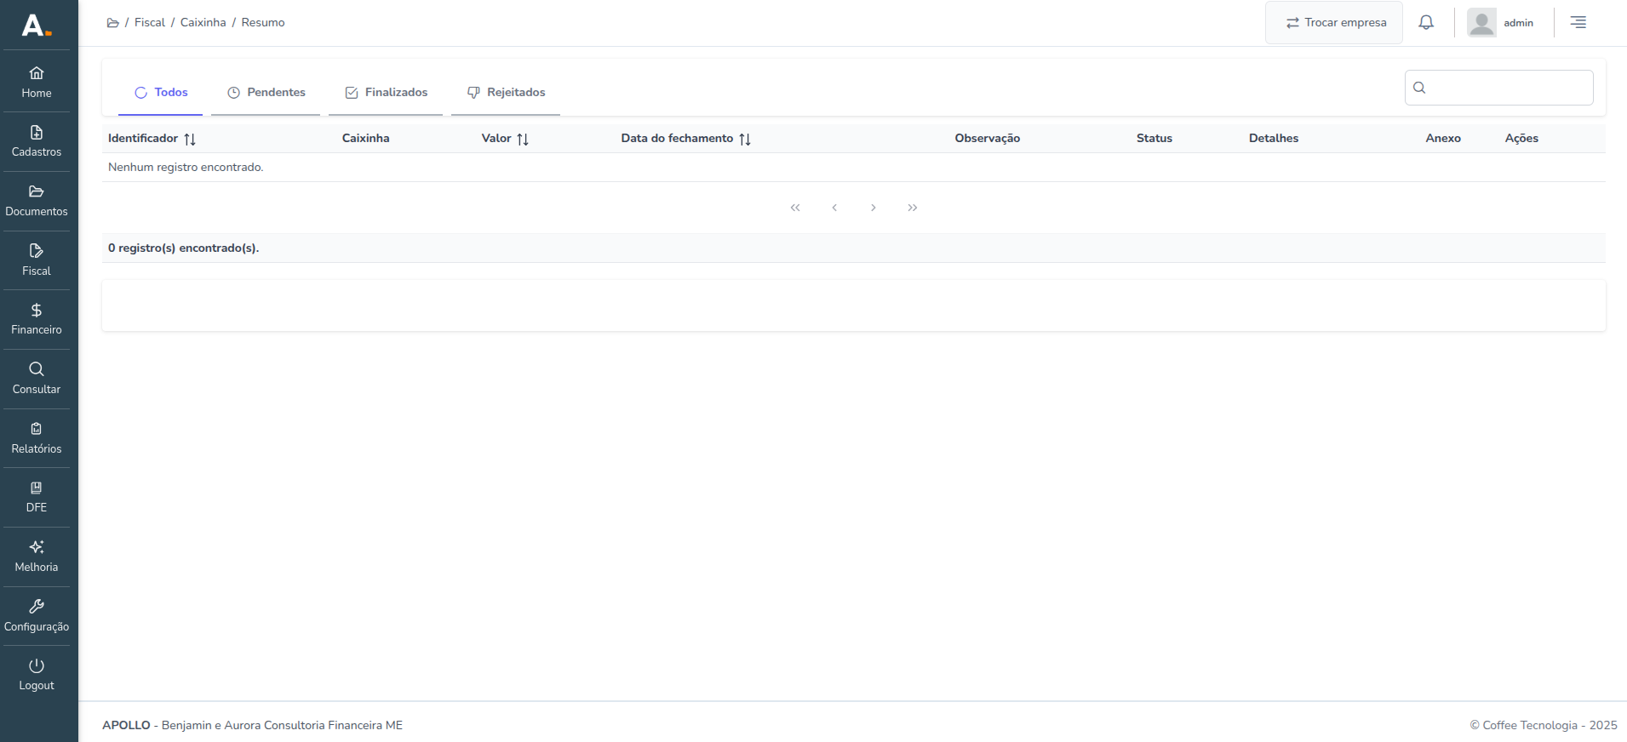Open the Documentos folder icon

tap(37, 192)
